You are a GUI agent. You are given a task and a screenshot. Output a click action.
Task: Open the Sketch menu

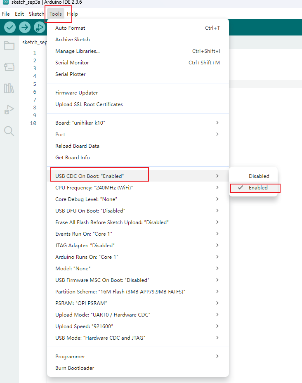pos(36,14)
